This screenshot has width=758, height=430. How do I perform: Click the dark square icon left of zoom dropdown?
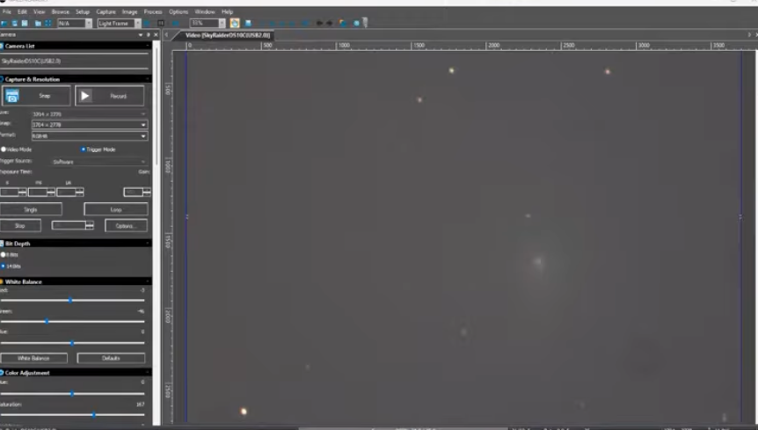click(x=161, y=23)
